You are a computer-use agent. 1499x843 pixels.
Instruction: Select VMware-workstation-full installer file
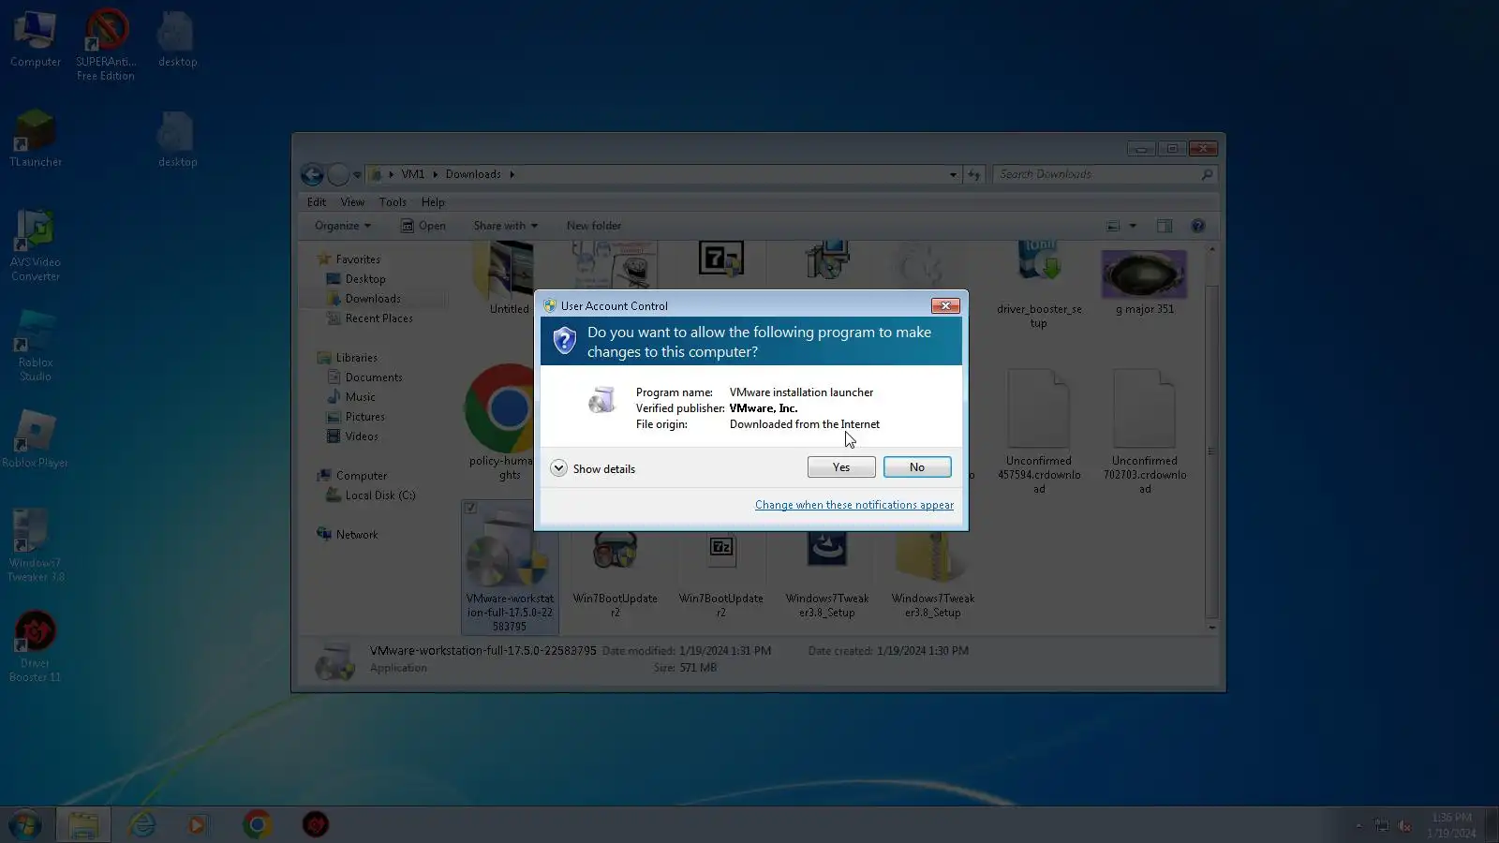pos(510,568)
